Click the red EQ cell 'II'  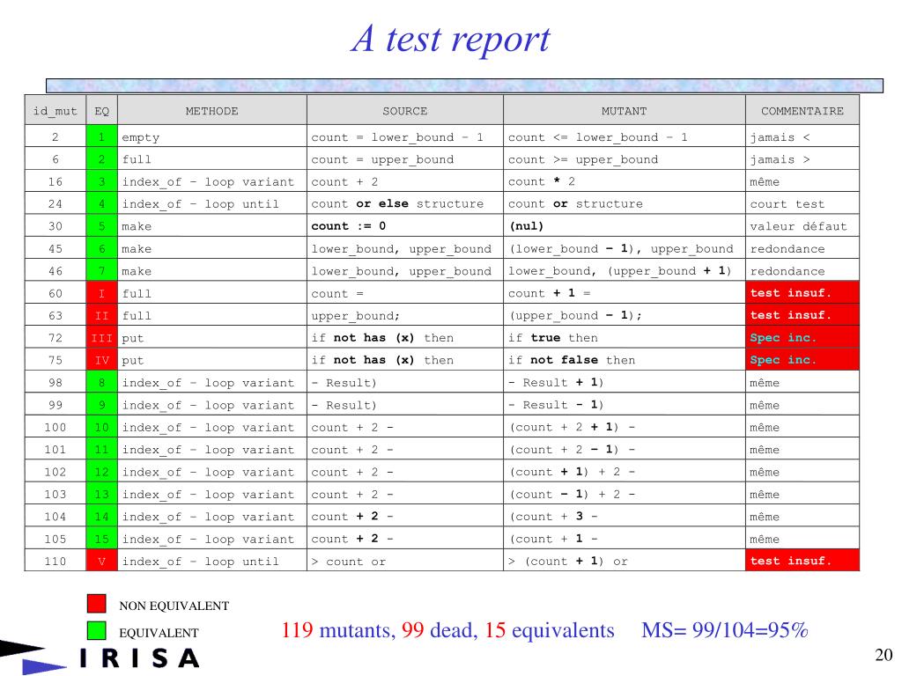pos(102,316)
